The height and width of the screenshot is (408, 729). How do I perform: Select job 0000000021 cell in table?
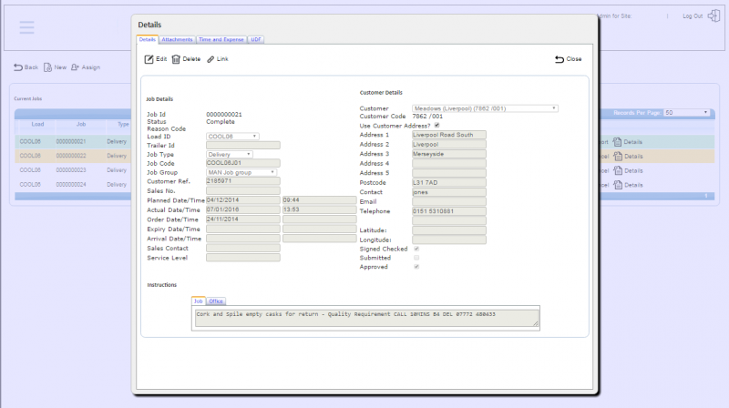[71, 142]
